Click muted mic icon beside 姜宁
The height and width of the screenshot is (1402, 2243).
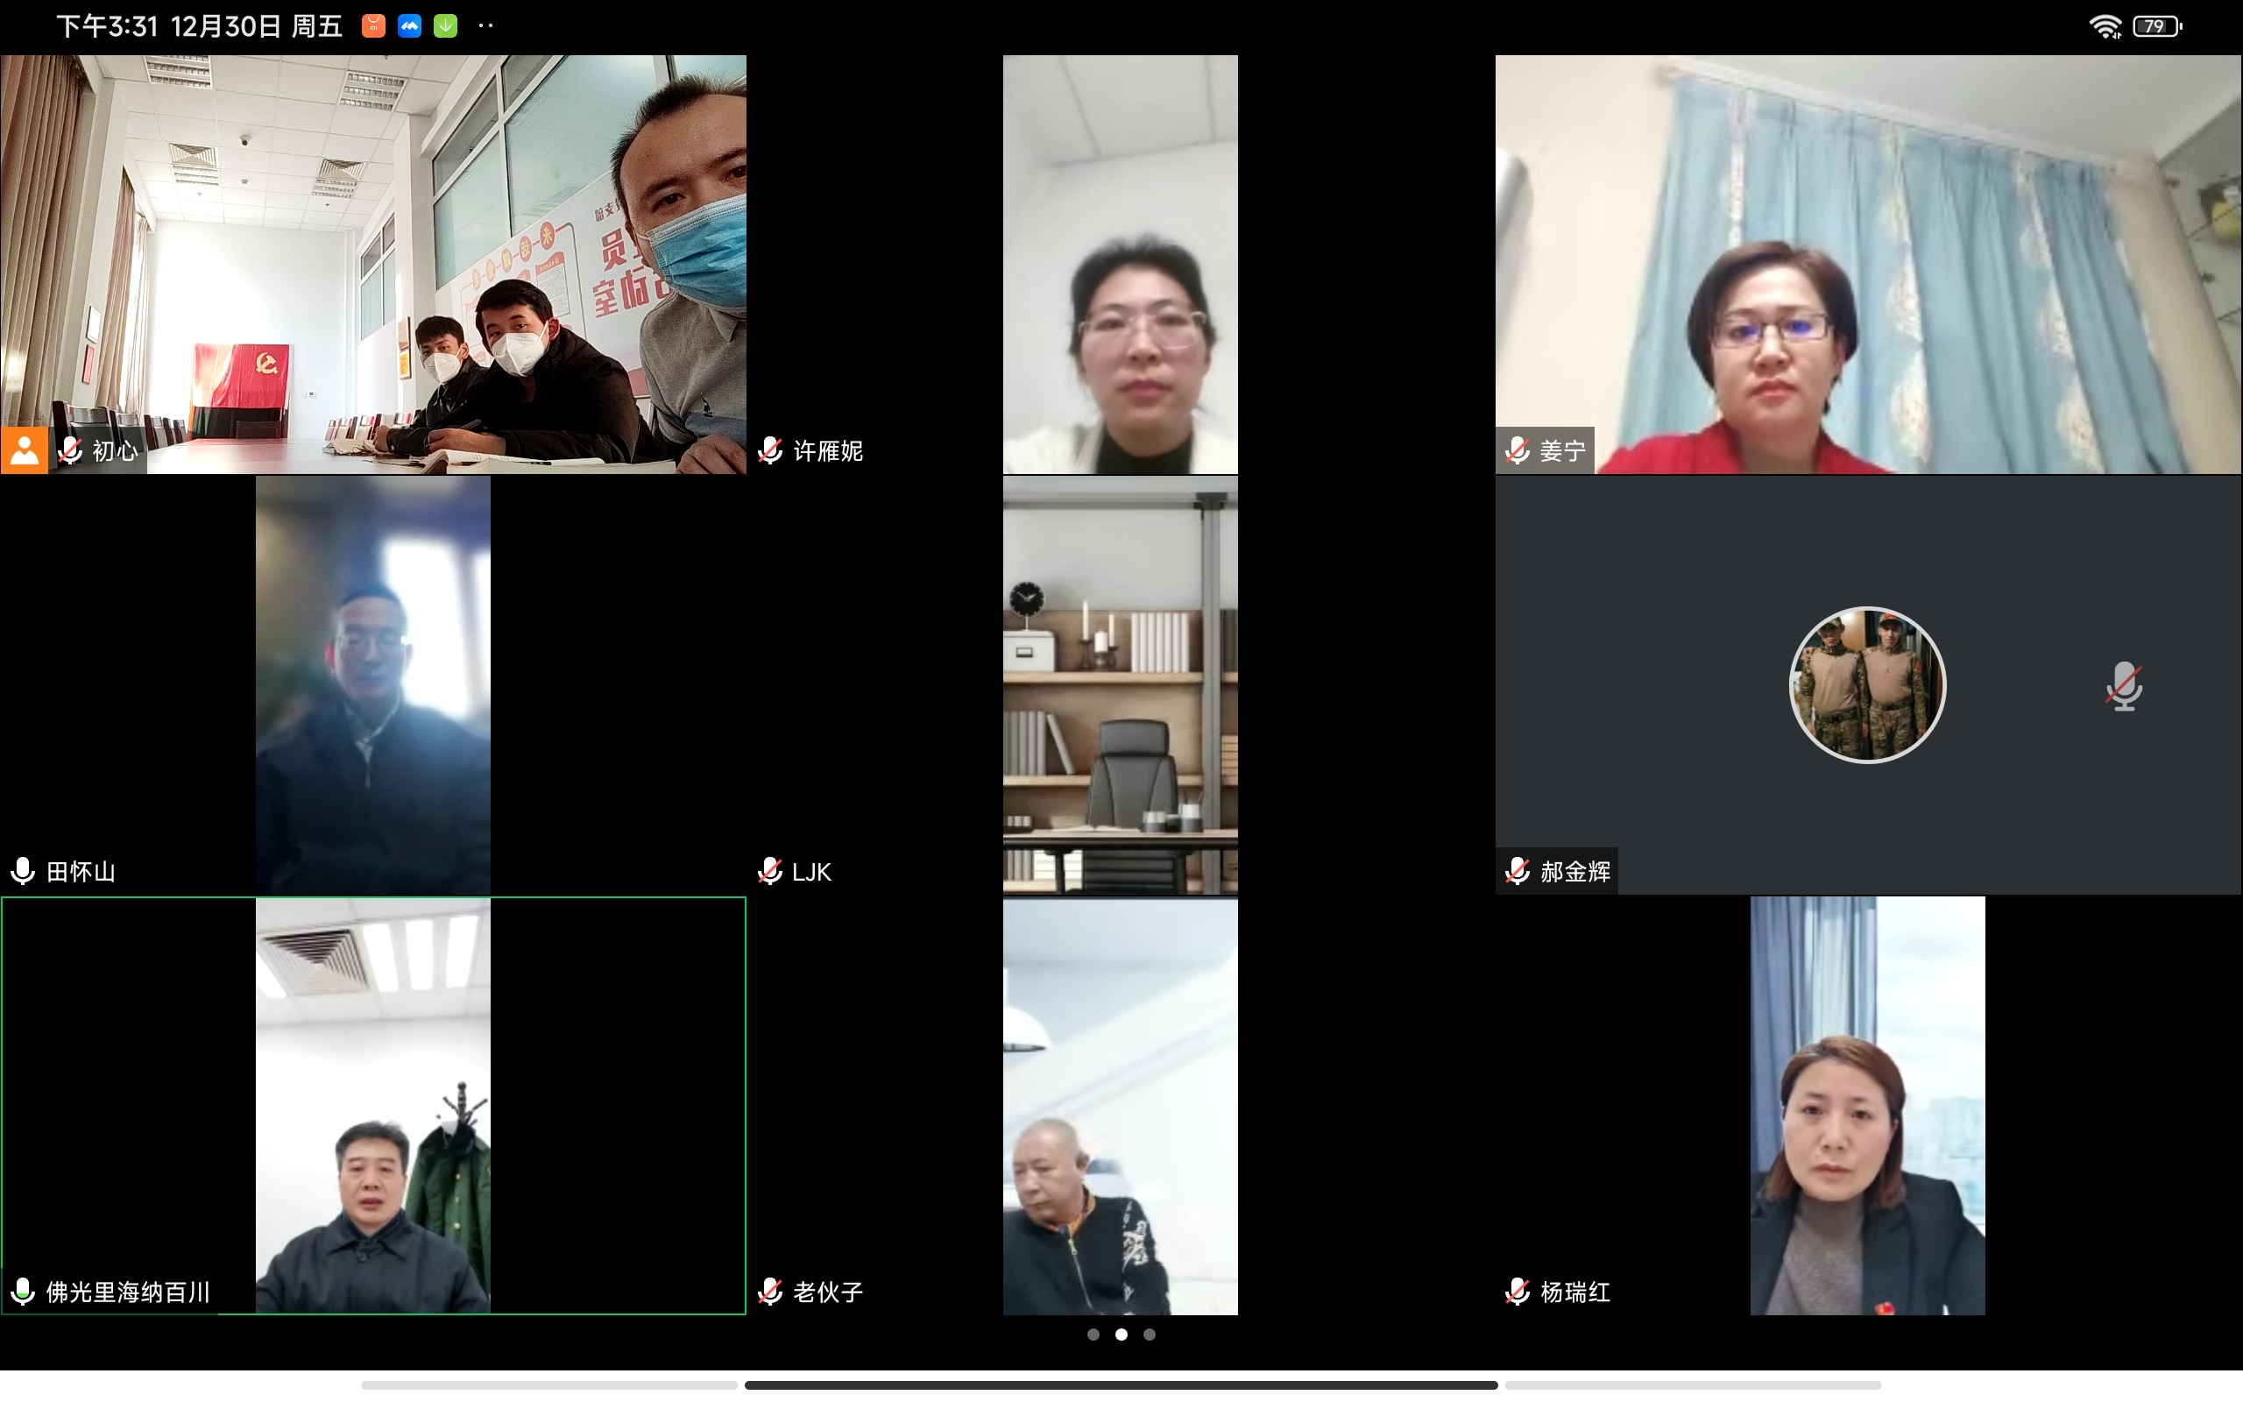[x=1518, y=450]
